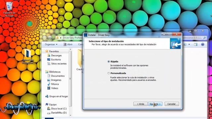Click Vídeos icon in sidebar
This screenshot has width=212, height=119.
pyautogui.click(x=49, y=88)
